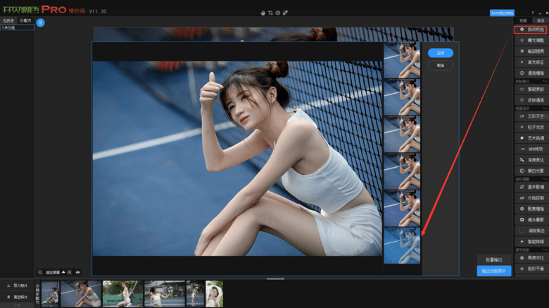
Task: Toggle the eye preview icon below canvas
Action: pyautogui.click(x=77, y=272)
